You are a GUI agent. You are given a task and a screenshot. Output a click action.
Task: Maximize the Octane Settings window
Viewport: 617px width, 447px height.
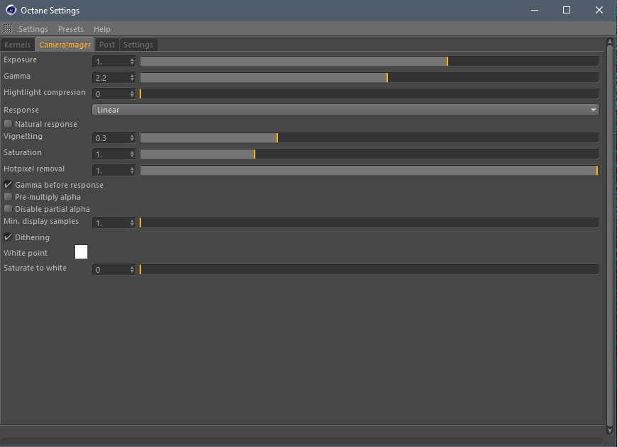(x=567, y=10)
